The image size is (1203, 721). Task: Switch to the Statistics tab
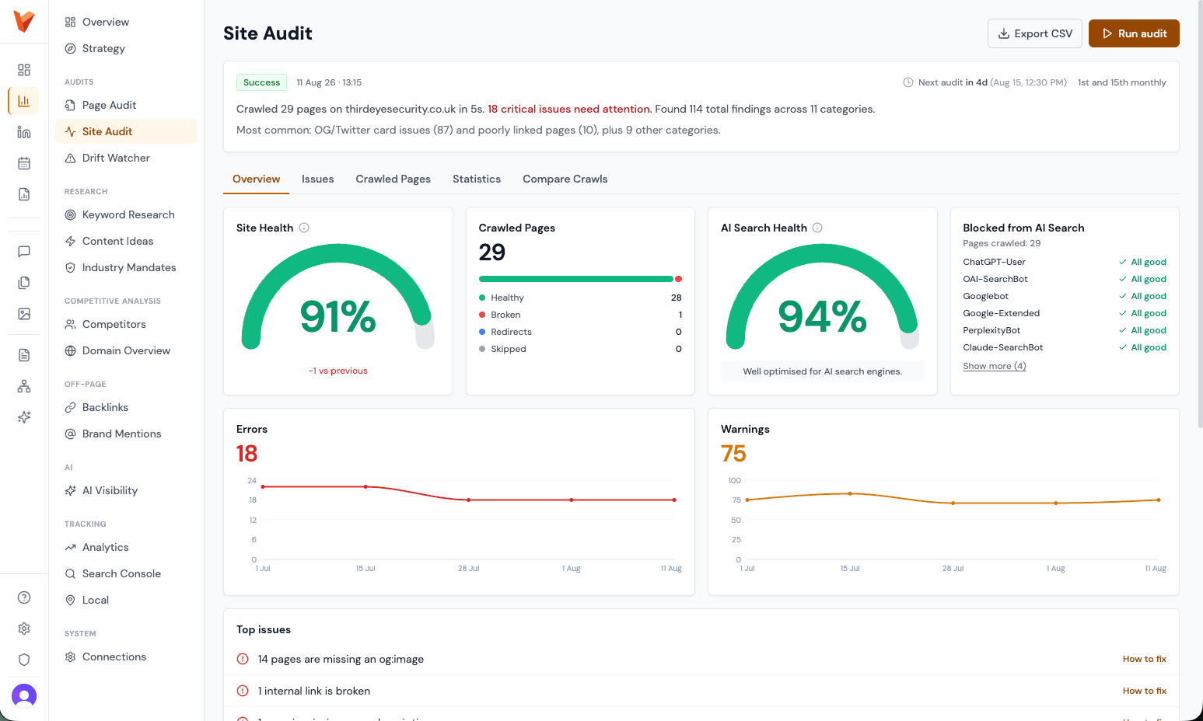pos(477,179)
